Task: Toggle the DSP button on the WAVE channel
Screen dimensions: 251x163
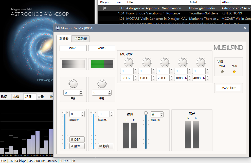Action: click(x=77, y=140)
